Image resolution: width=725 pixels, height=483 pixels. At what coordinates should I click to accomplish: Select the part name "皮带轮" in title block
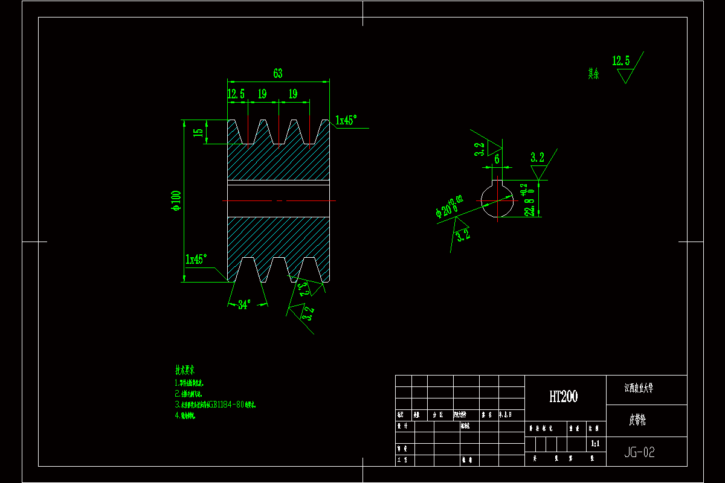click(x=637, y=420)
